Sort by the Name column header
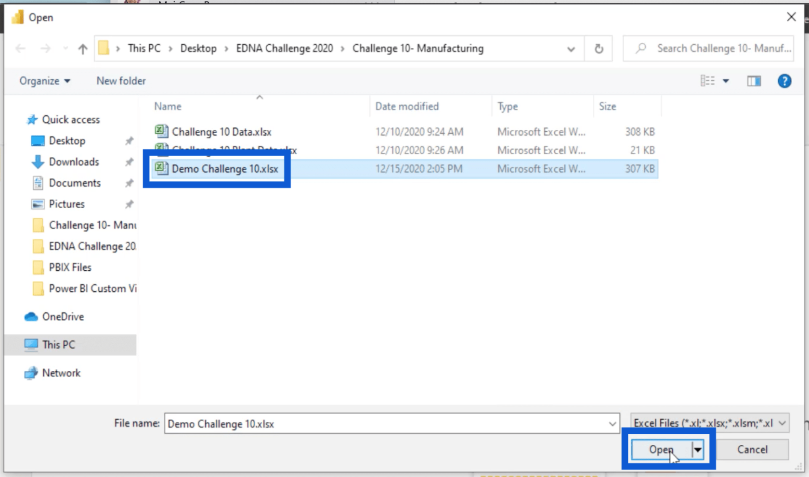This screenshot has width=809, height=477. pyautogui.click(x=168, y=106)
